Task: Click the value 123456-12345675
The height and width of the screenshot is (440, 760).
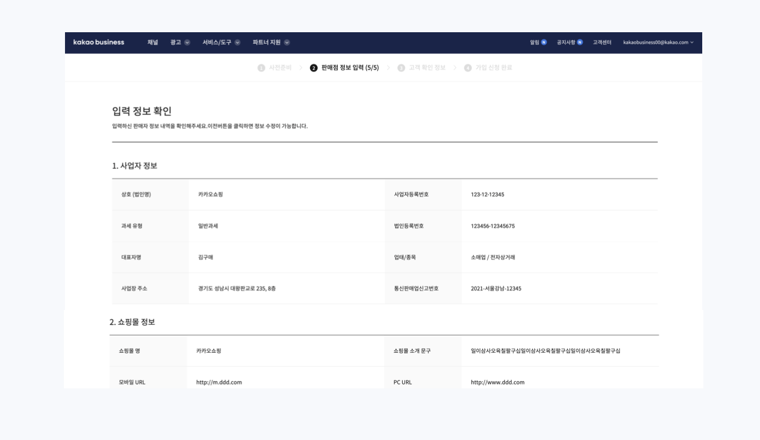Action: coord(493,226)
